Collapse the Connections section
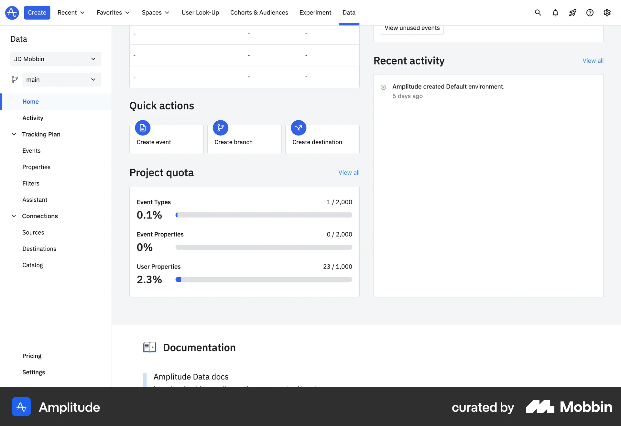 tap(14, 216)
